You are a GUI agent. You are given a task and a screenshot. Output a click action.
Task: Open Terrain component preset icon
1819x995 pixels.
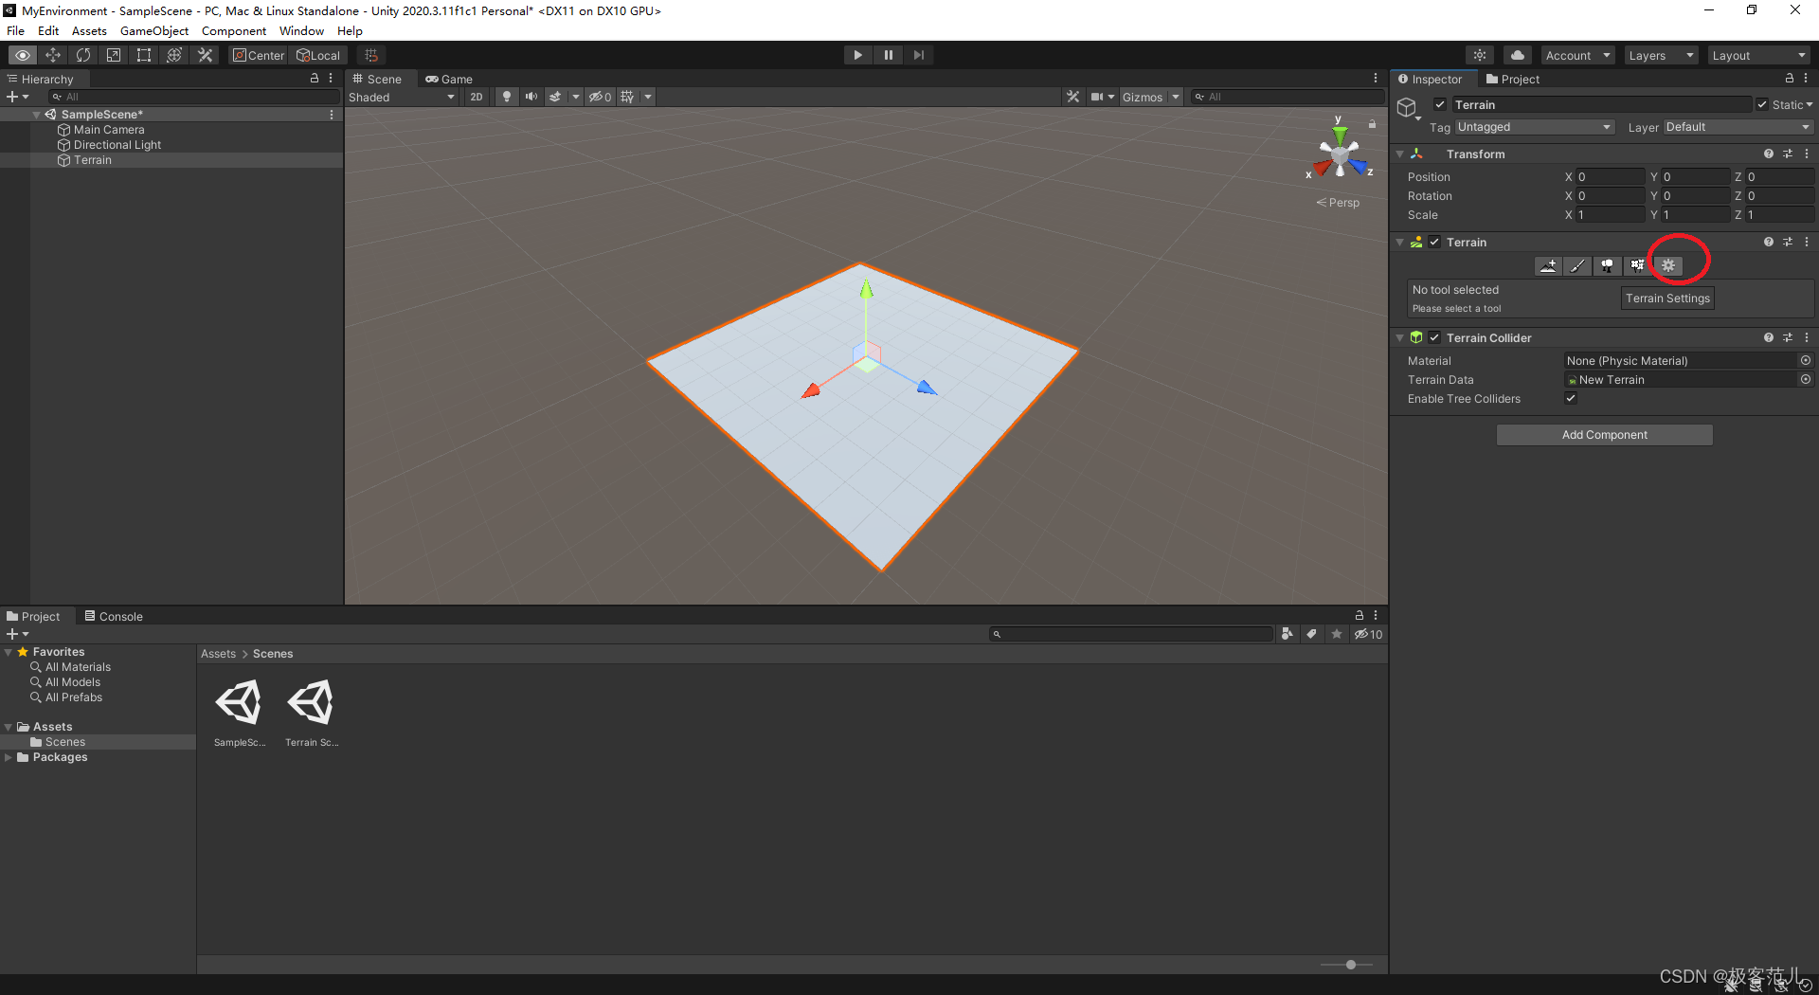(x=1788, y=242)
